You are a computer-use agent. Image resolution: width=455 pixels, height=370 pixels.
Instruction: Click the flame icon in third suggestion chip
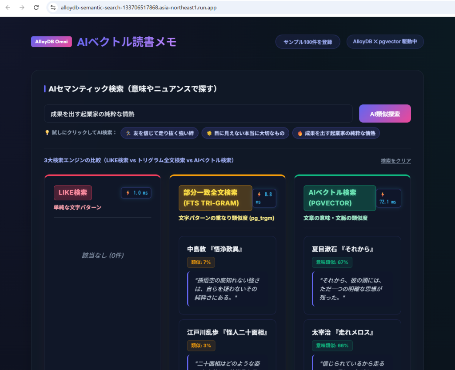(300, 133)
